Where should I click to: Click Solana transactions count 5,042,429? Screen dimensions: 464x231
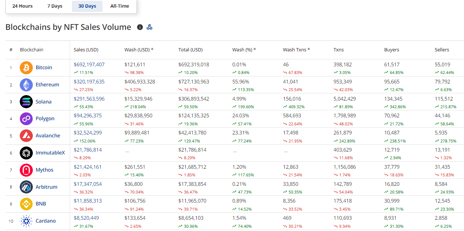345,99
